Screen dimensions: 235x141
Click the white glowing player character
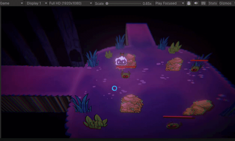(121, 61)
